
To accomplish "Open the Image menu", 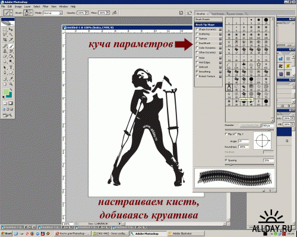I will point(18,7).
